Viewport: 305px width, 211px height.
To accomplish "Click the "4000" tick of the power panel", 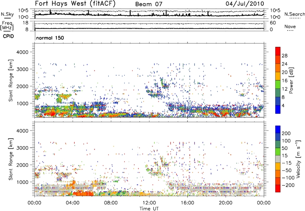I will point(22,52).
